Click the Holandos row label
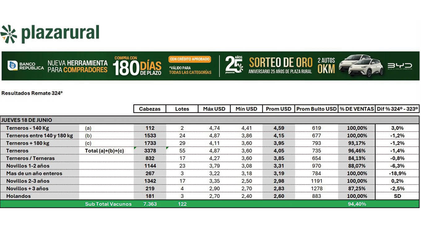The height and width of the screenshot is (236, 421). [x=19, y=196]
